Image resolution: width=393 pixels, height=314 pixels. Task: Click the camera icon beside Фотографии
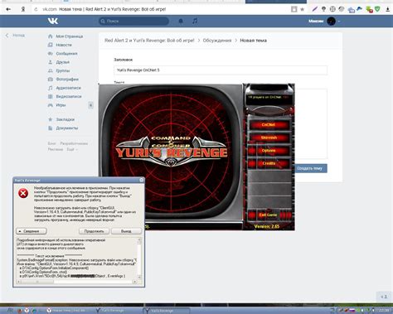[51, 80]
